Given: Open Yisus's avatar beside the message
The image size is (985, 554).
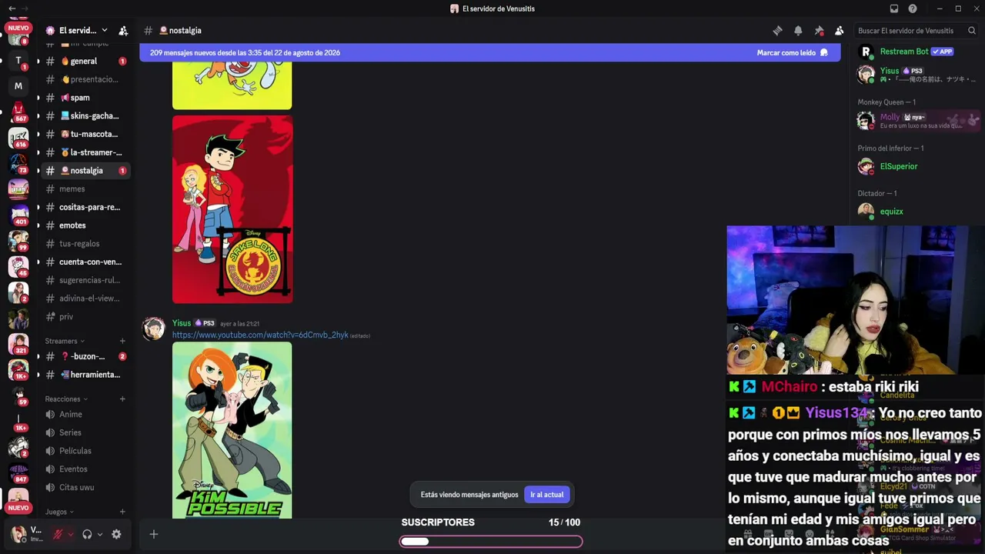Looking at the screenshot, I should click(x=154, y=329).
